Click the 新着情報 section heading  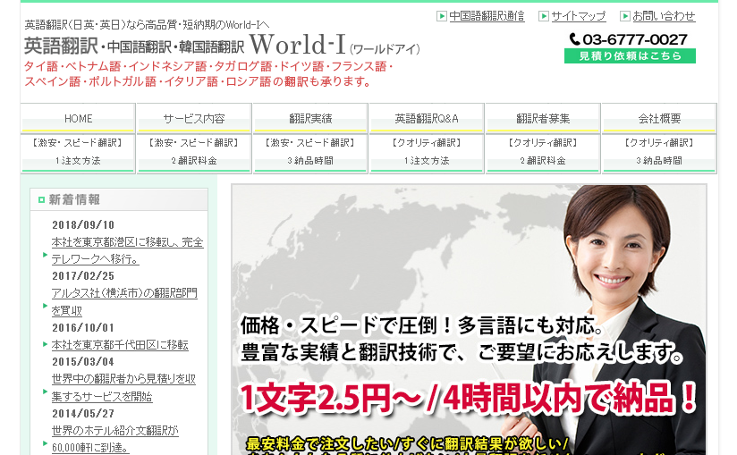(74, 200)
